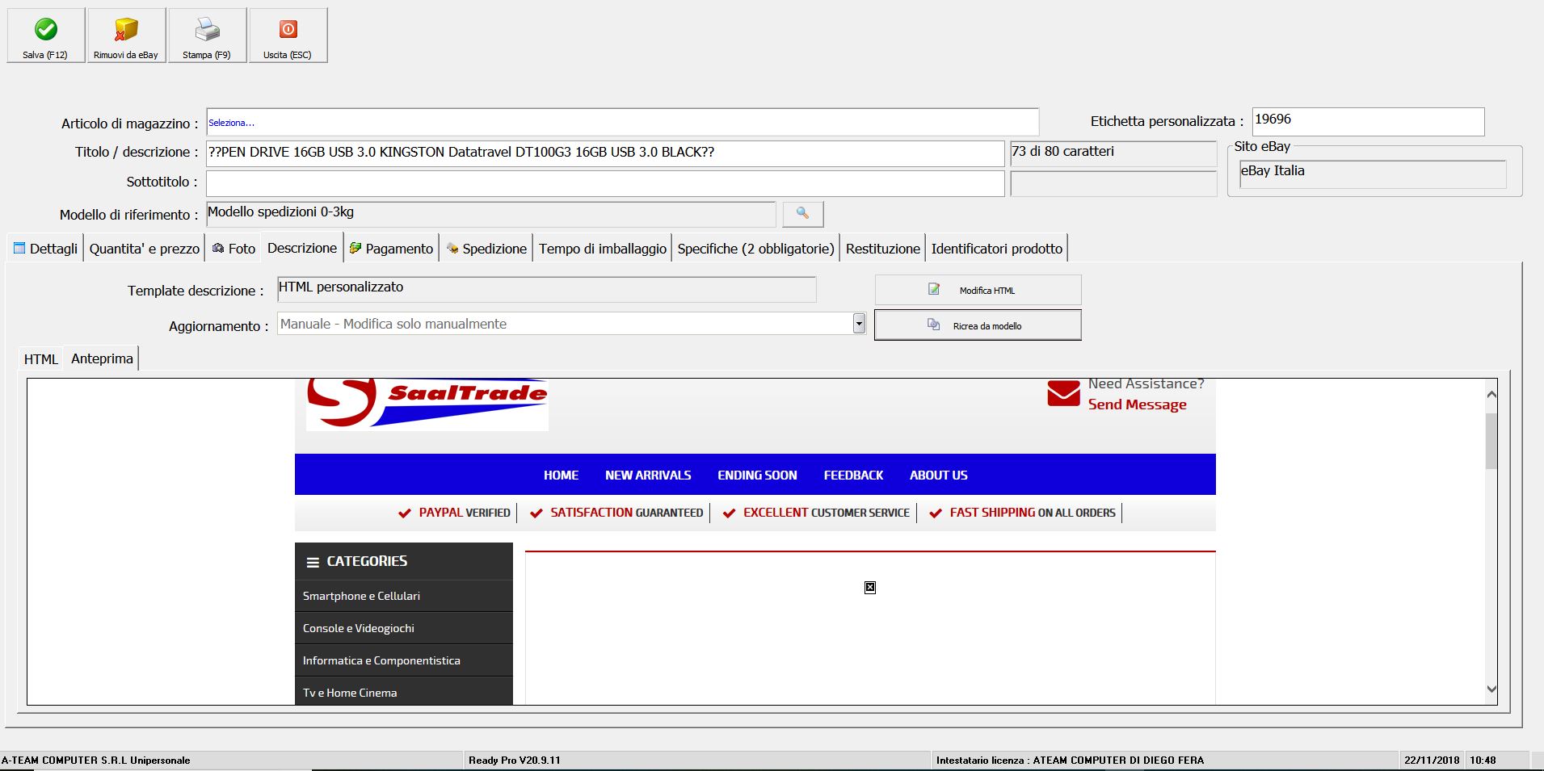Click the Rimuovi da eBay icon
The width and height of the screenshot is (1544, 771).
click(x=126, y=30)
